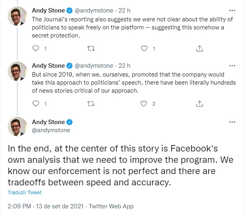245x216 pixels.
Task: Like the tweet about hundreds of news stories
Action: coord(144,104)
